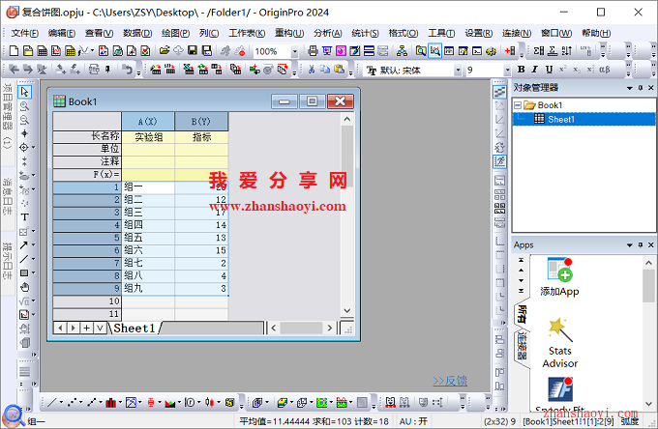Click the Contour color-fill plot icon

[x=322, y=403]
